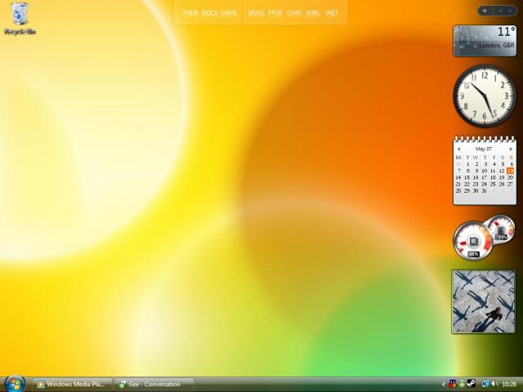Open the DOCS shortcut in top dock
This screenshot has height=392, width=523.
pyautogui.click(x=209, y=13)
